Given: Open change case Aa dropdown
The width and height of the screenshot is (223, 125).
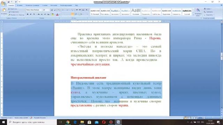Looking at the screenshot, I should click(48, 14).
